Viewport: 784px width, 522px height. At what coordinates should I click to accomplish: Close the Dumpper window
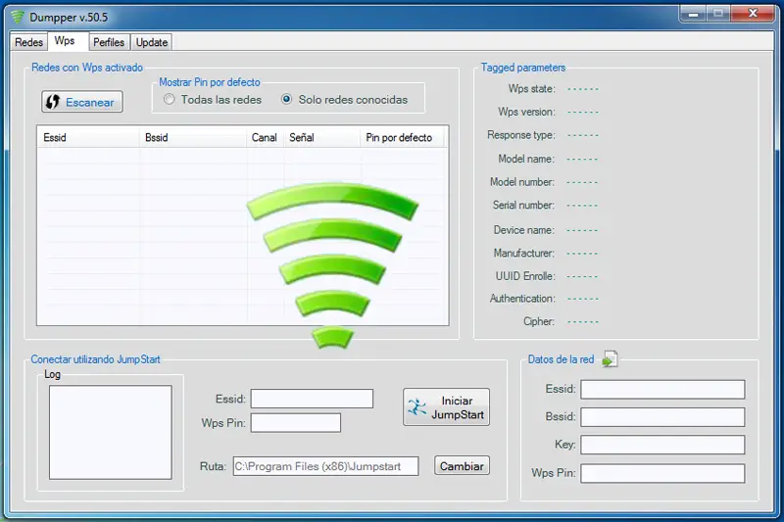coord(753,14)
